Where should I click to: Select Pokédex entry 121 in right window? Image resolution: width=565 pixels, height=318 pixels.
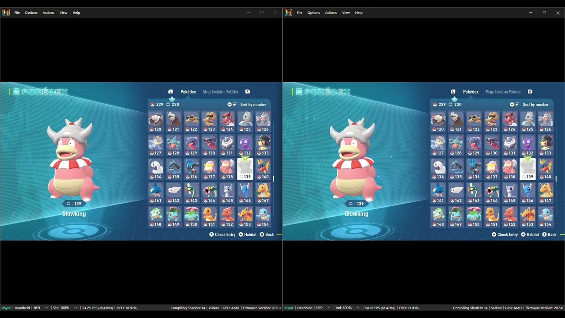[456, 121]
